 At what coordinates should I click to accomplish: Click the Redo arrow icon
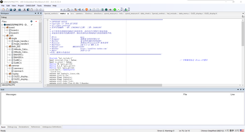coord(40,9)
